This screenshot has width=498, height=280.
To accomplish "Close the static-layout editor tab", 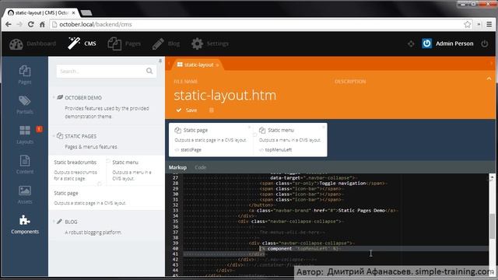I will tap(218, 65).
